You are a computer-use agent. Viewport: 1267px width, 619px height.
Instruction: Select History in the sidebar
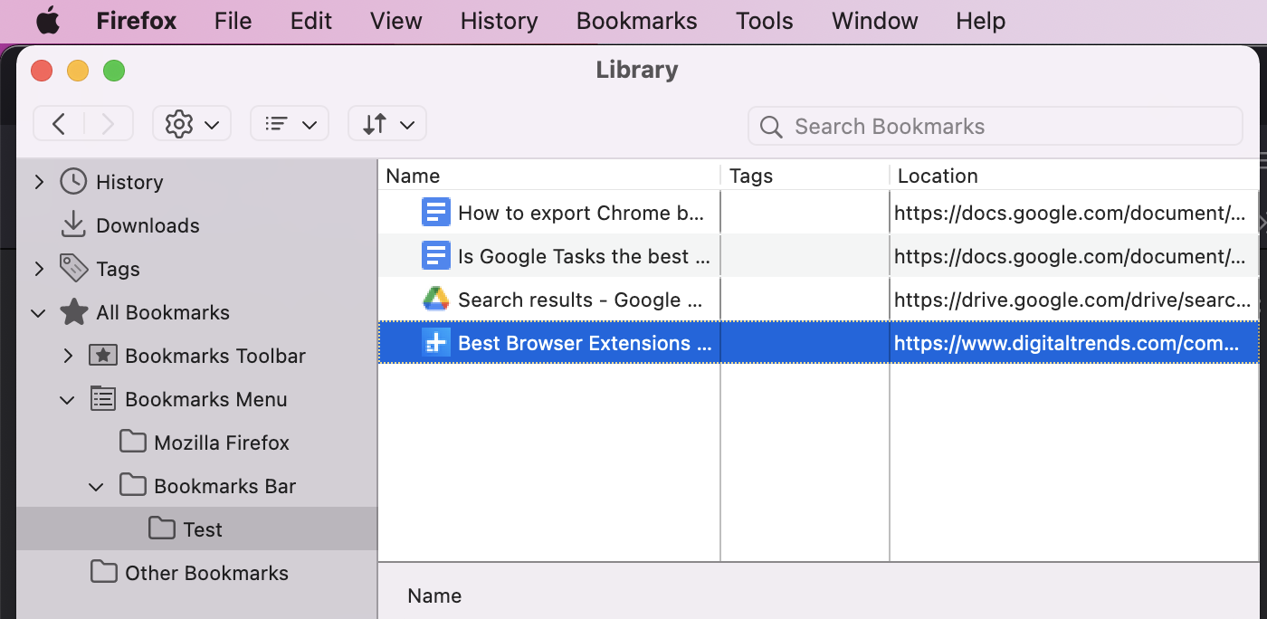pyautogui.click(x=129, y=182)
